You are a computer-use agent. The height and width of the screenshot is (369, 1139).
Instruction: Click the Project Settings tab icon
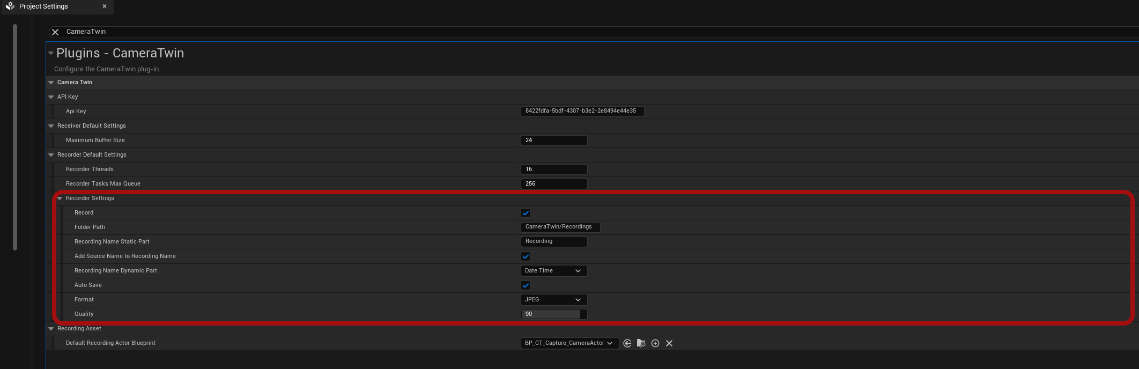(10, 6)
